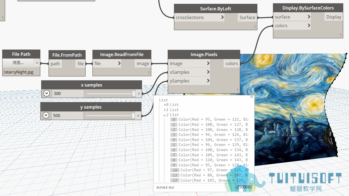Click the file output port on File.FromPath
Screen dimensions: 349x196
80,64
